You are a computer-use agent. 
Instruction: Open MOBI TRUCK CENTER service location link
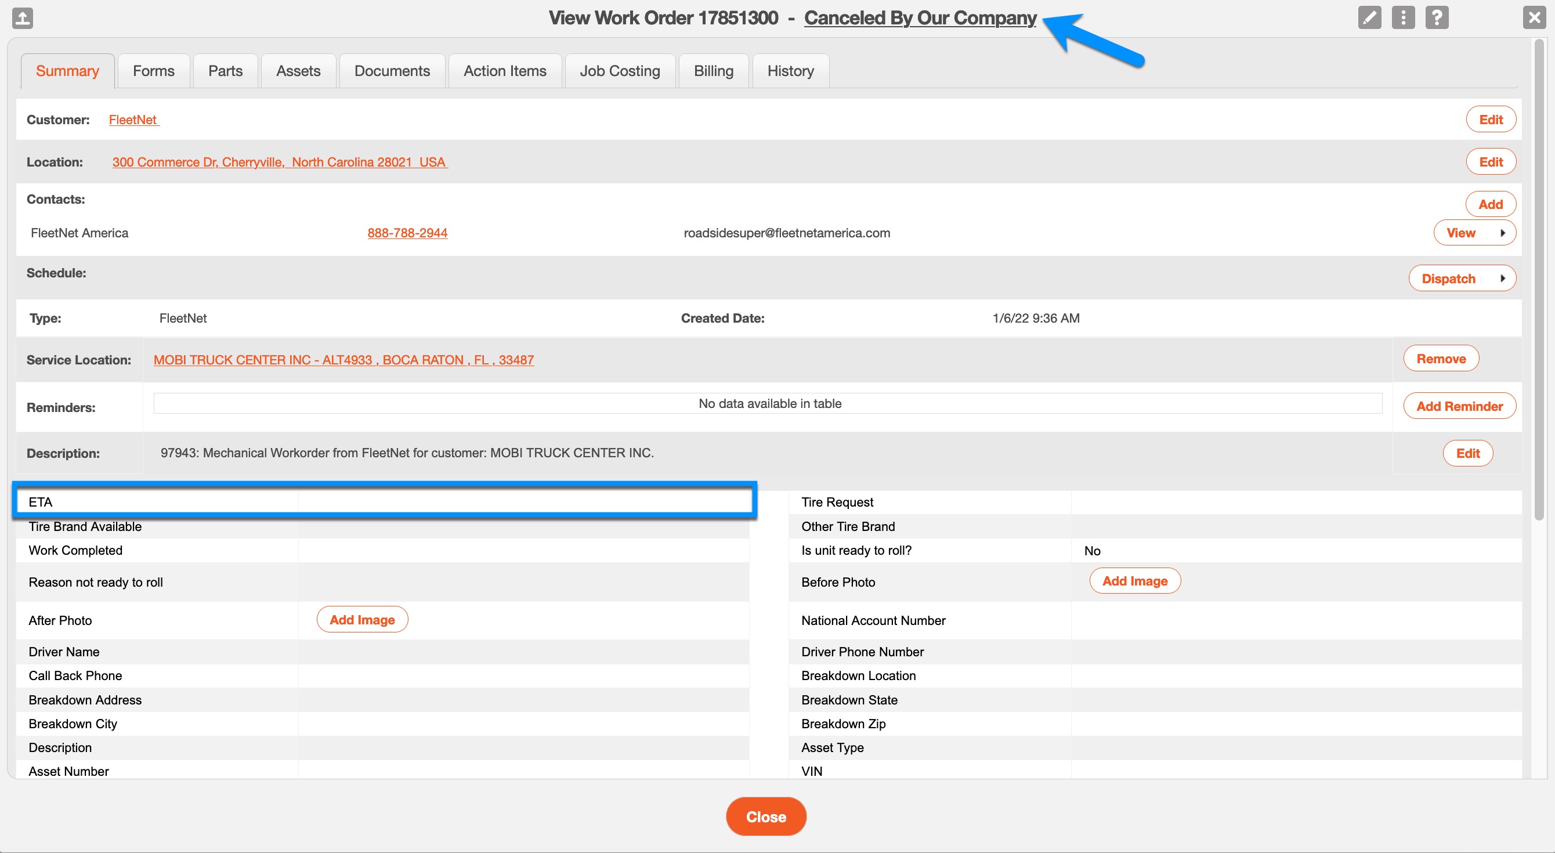coord(343,360)
